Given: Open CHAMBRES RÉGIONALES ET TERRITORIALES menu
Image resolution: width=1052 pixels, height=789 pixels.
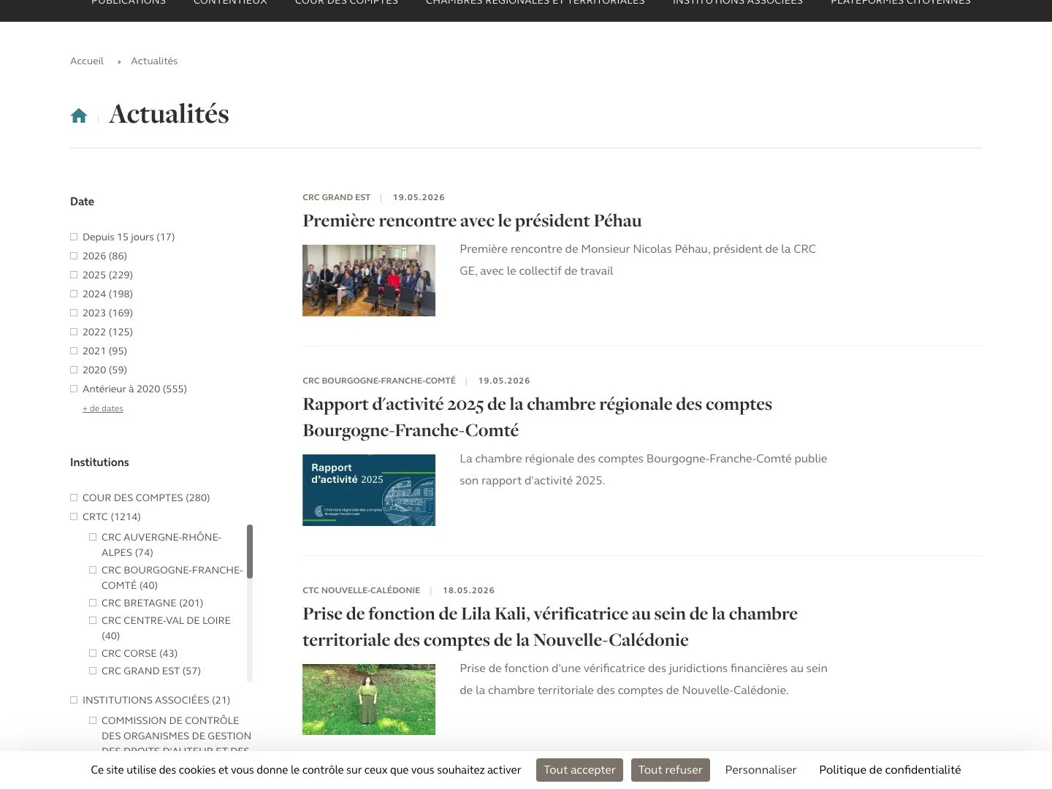Looking at the screenshot, I should [x=535, y=3].
